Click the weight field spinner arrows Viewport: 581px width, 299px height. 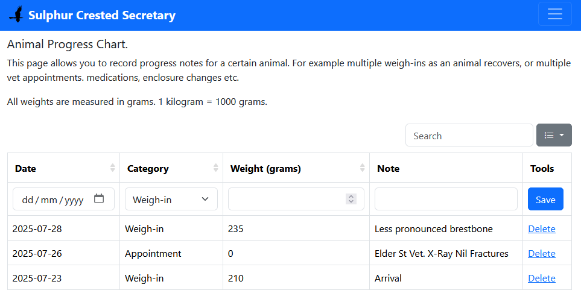[351, 199]
